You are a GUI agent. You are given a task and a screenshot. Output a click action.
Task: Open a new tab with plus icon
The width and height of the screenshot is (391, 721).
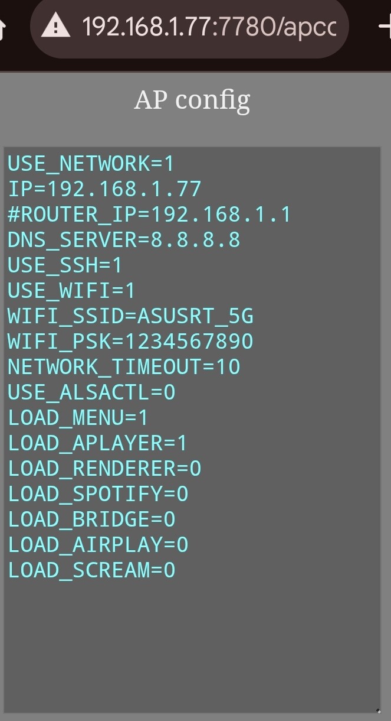pos(385,27)
